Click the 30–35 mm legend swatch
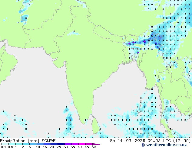Viewport: 192px width, 148px height. pos(68,144)
